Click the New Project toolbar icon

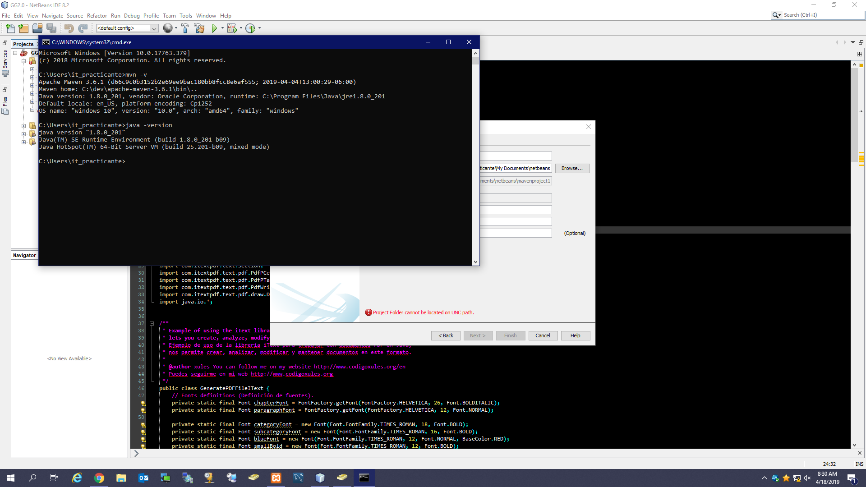[x=23, y=28]
